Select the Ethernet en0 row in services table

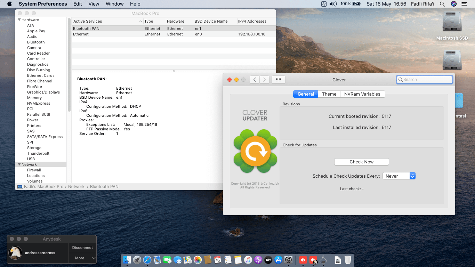click(x=174, y=34)
